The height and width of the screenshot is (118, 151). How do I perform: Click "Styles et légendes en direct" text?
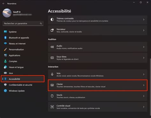click(68, 59)
